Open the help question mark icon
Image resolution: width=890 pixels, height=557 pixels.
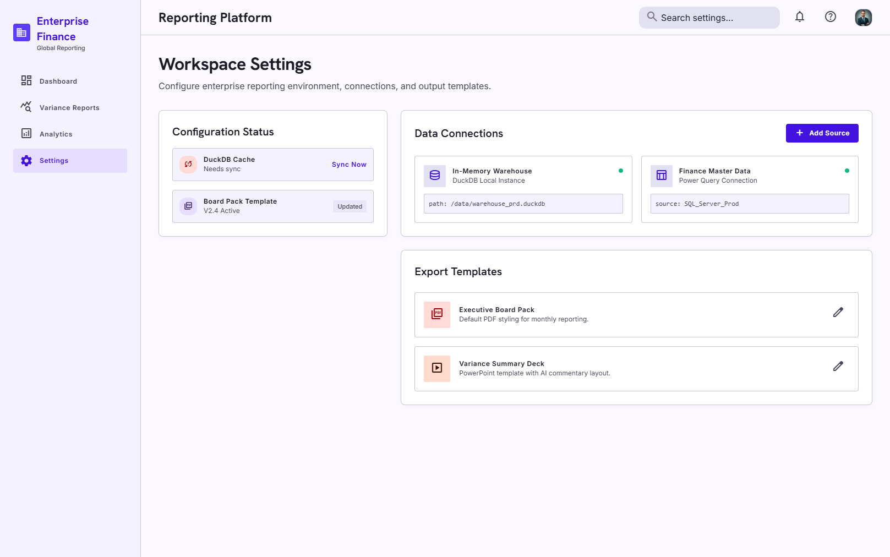pyautogui.click(x=831, y=17)
